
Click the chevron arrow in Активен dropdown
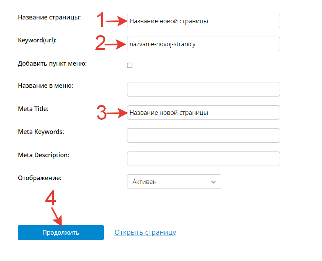point(213,182)
